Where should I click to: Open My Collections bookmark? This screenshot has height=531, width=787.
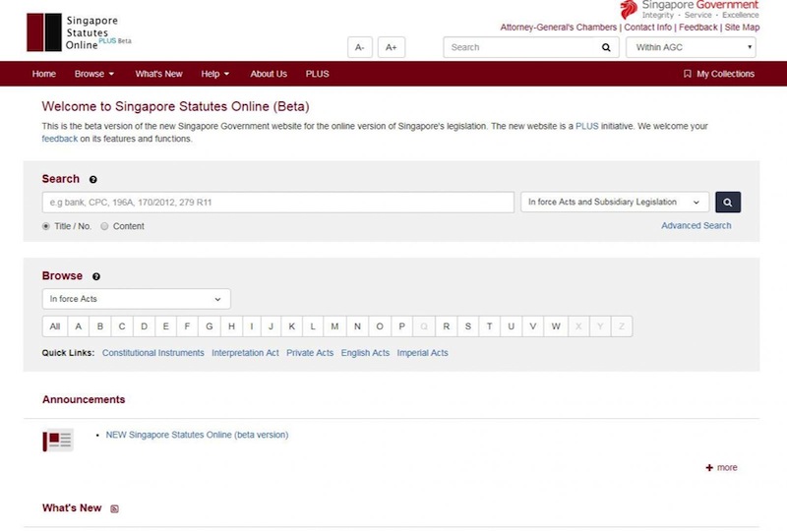coord(719,74)
